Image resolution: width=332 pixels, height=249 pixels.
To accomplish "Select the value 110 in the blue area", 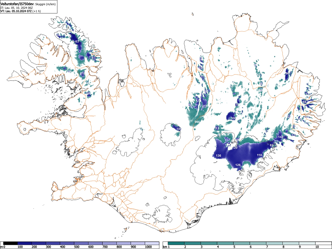I will pos(259,155).
